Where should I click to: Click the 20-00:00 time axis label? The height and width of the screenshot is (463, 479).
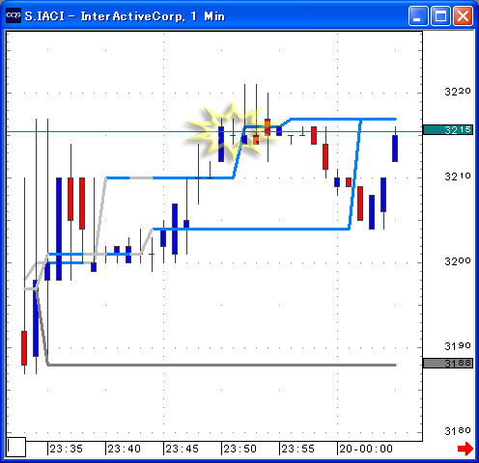pyautogui.click(x=366, y=449)
